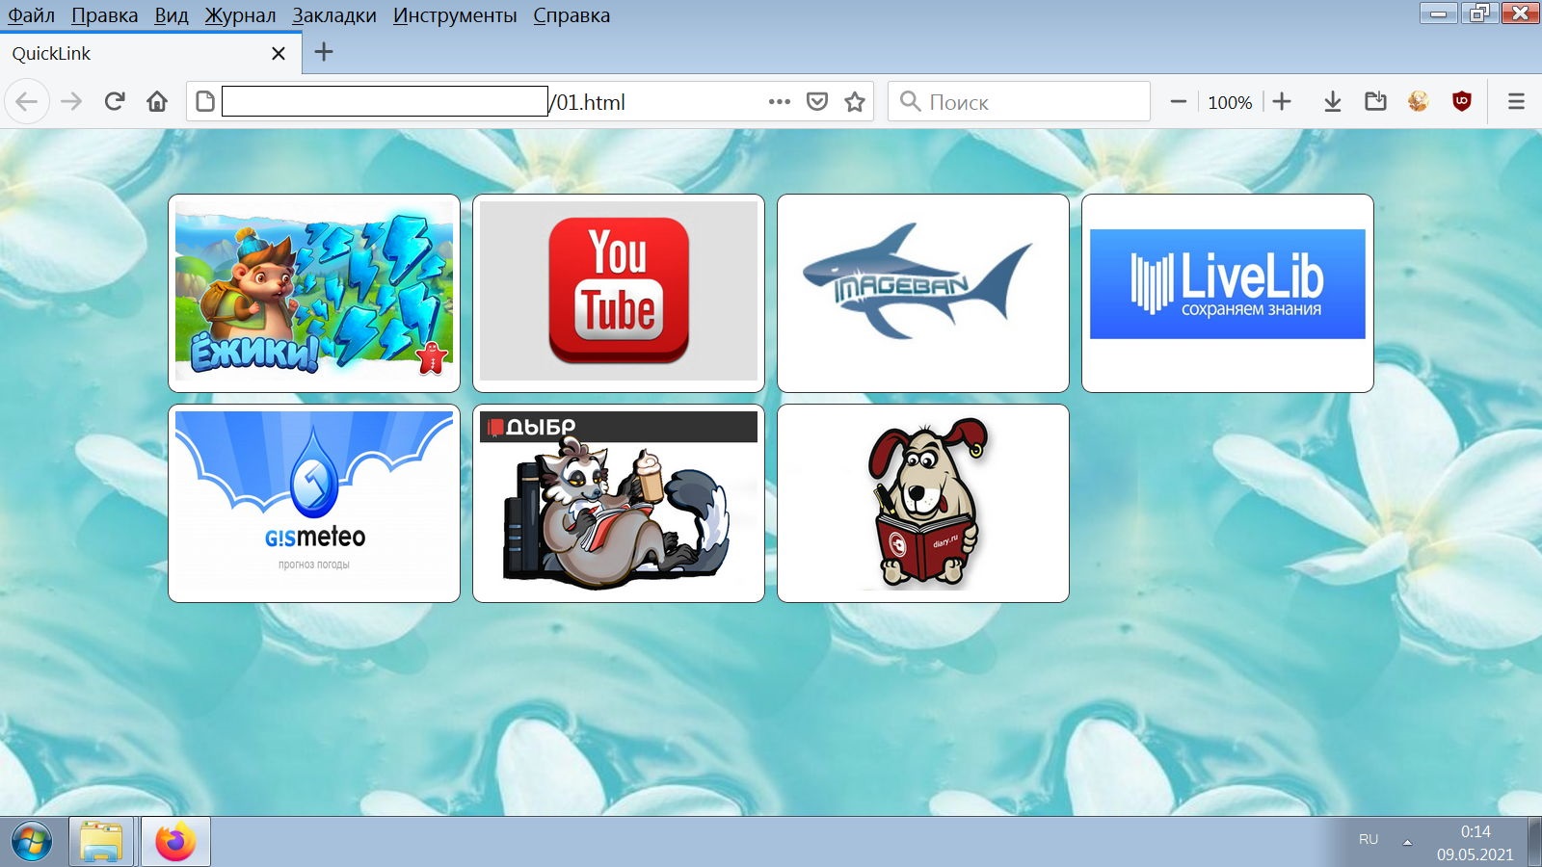Open the Imageban shark tile

[x=923, y=293]
